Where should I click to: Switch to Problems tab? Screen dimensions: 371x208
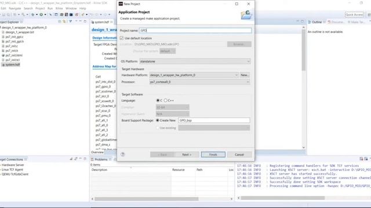(x=101, y=159)
